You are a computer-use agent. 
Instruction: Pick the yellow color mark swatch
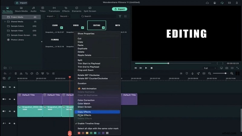87,133
